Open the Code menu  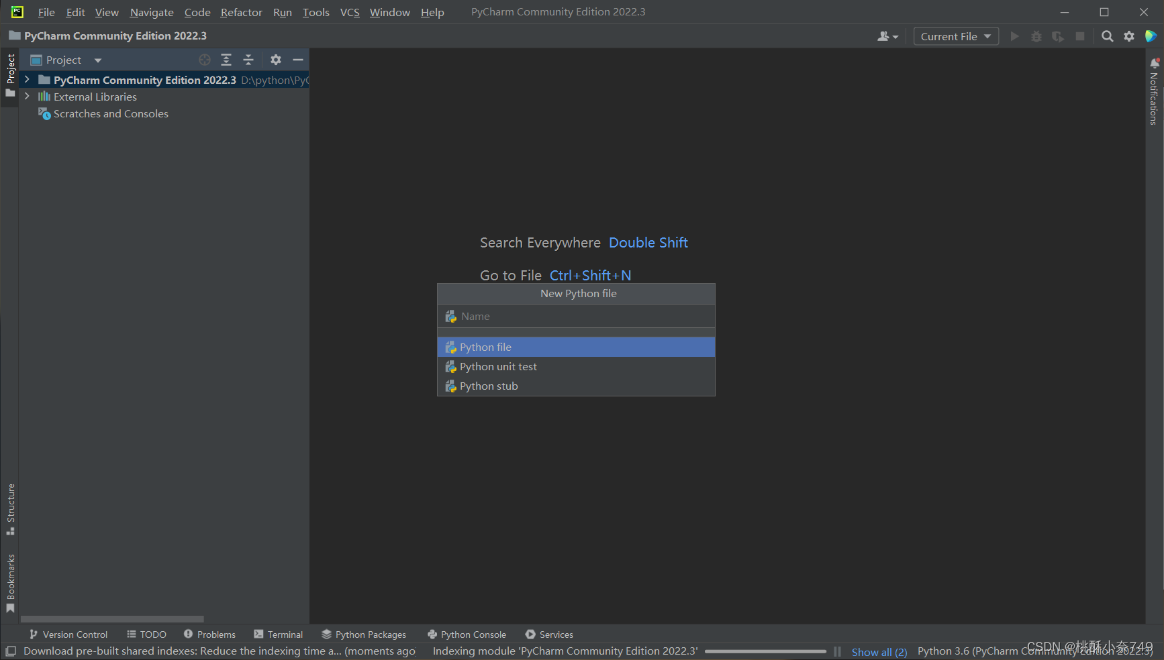pos(197,12)
